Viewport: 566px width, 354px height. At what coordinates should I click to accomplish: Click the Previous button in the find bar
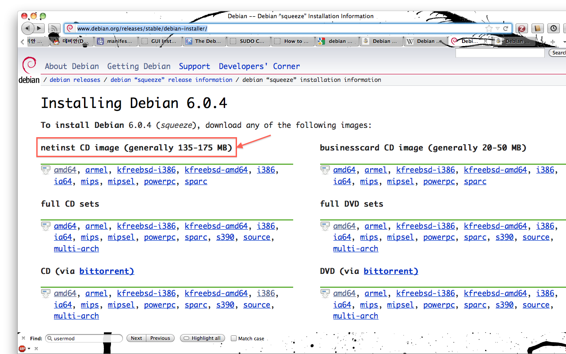click(160, 338)
